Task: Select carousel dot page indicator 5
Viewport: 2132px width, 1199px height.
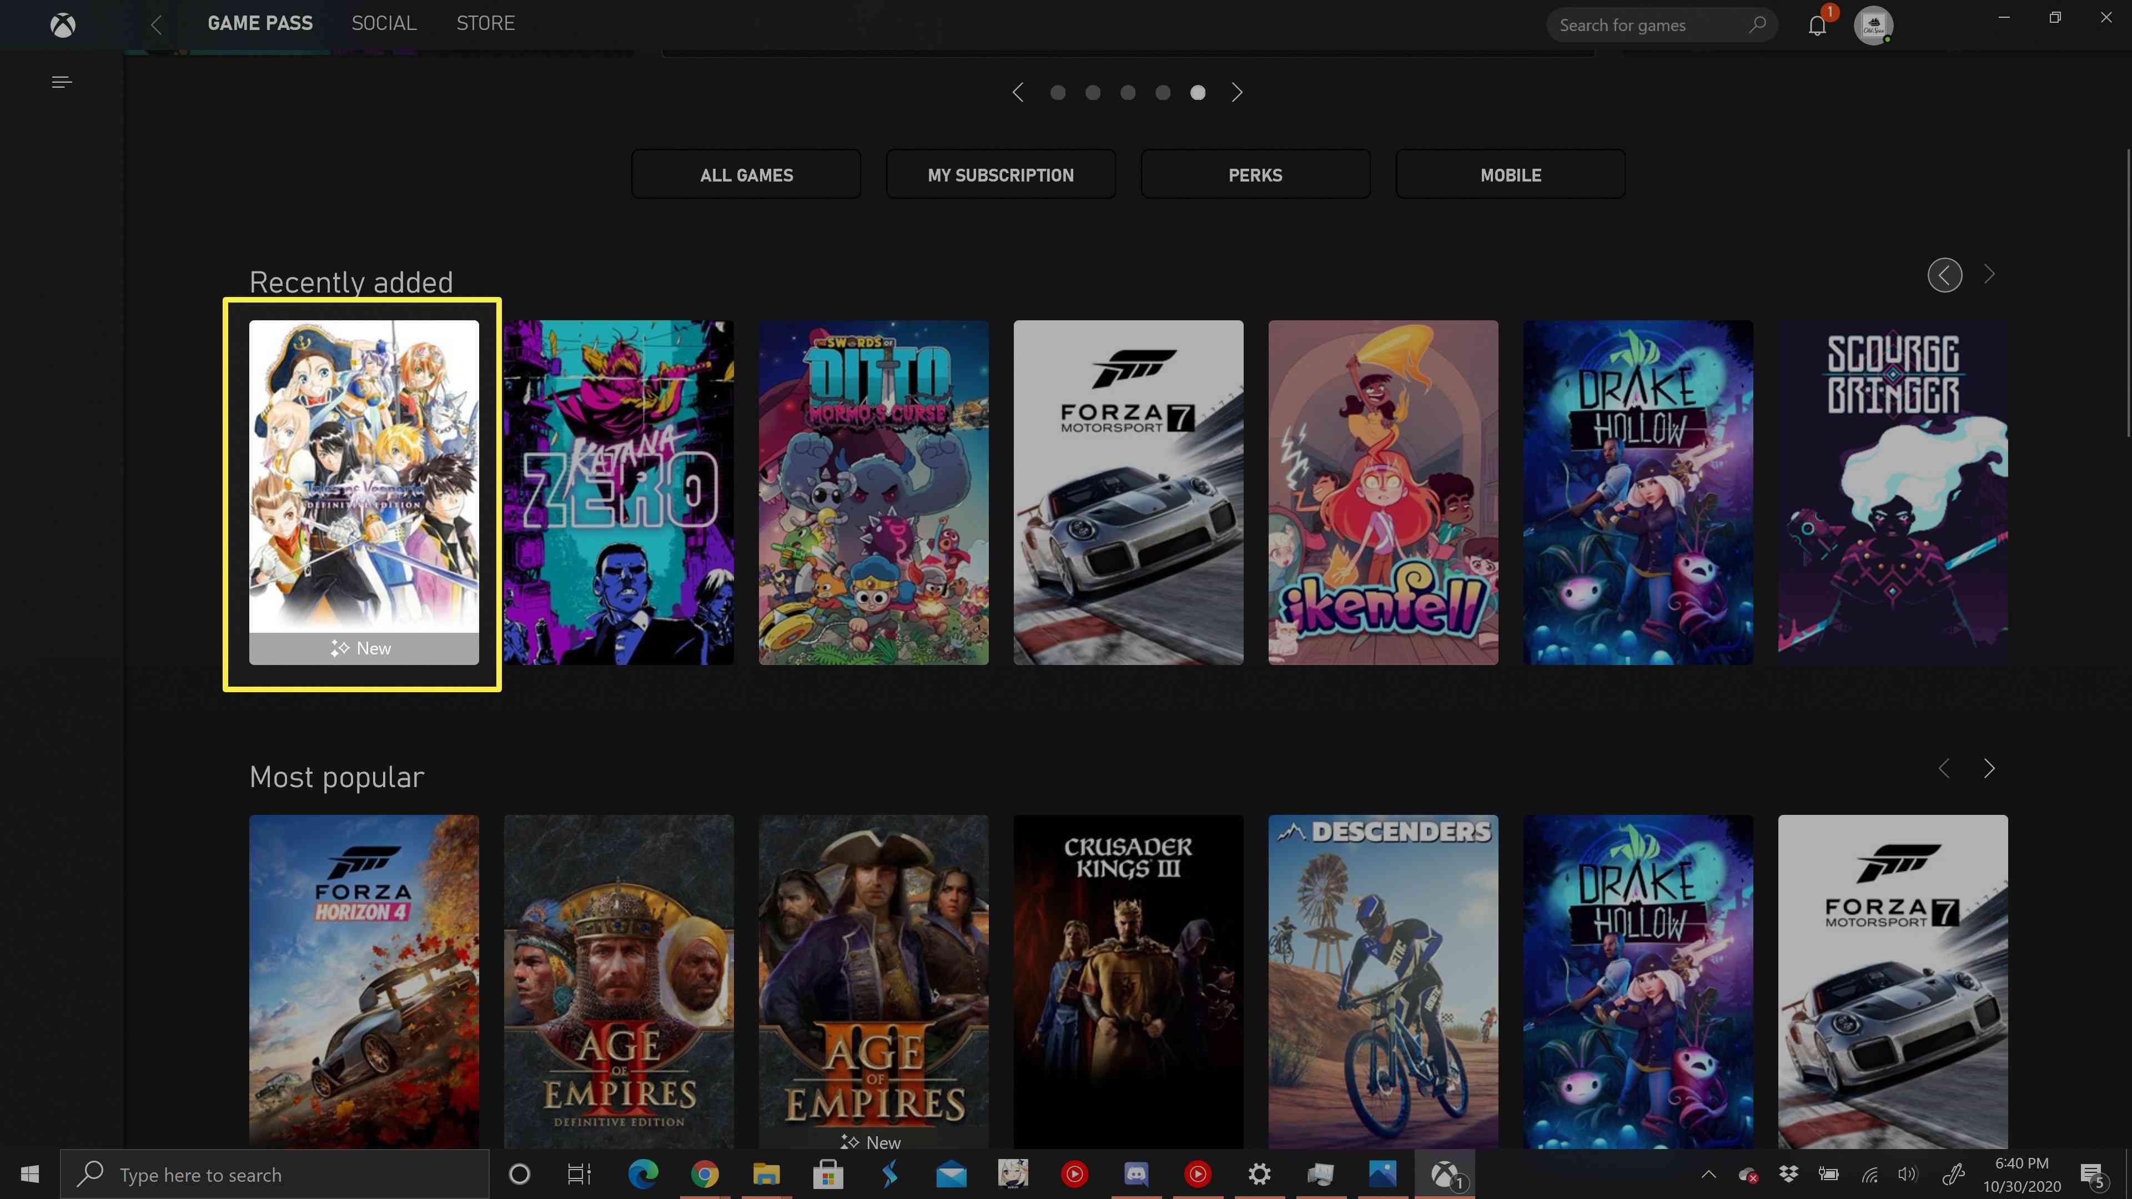Action: click(x=1198, y=92)
